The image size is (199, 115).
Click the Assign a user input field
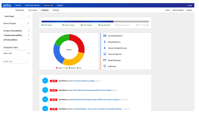point(16,61)
